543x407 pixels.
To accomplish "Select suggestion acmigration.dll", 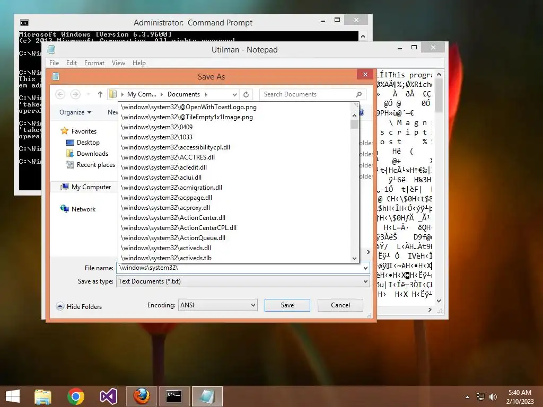I will tap(234, 187).
